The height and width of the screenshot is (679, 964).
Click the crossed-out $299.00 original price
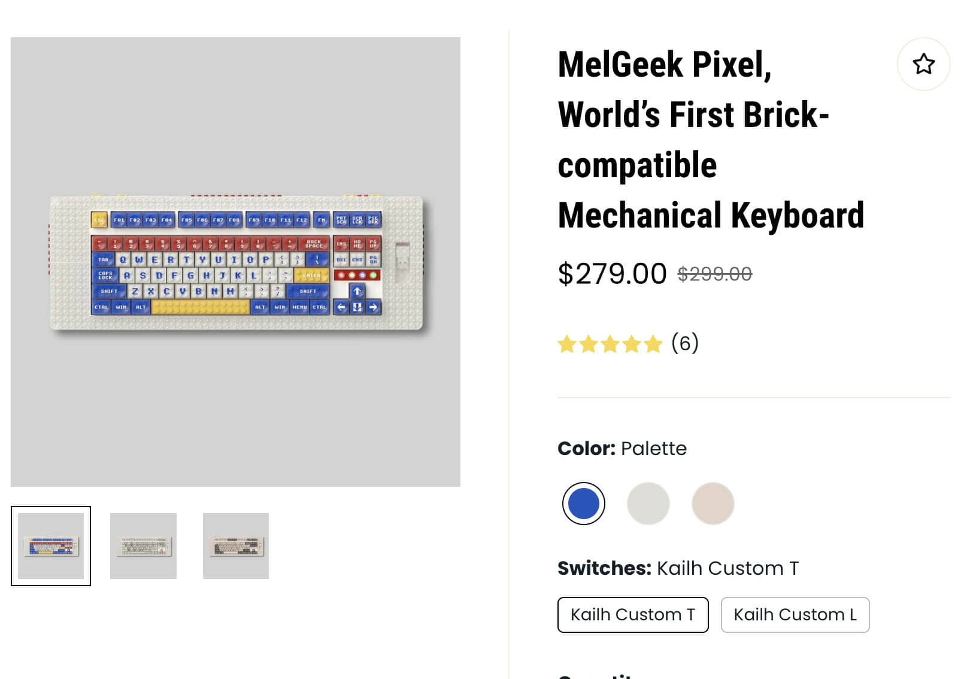tap(714, 274)
